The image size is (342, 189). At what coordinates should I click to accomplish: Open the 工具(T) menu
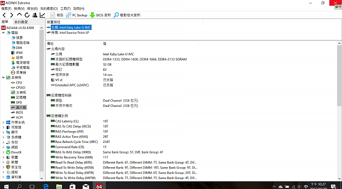click(66, 9)
